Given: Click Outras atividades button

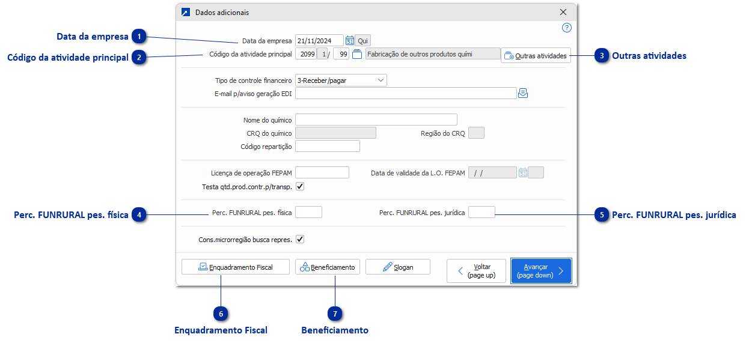Looking at the screenshot, I should [x=535, y=56].
